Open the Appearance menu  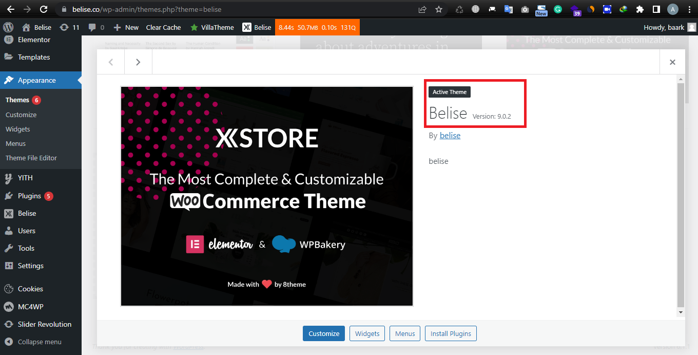(41, 80)
